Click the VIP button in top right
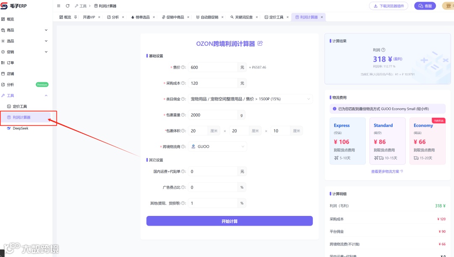Viewport: 454px width, 257px height. click(448, 6)
